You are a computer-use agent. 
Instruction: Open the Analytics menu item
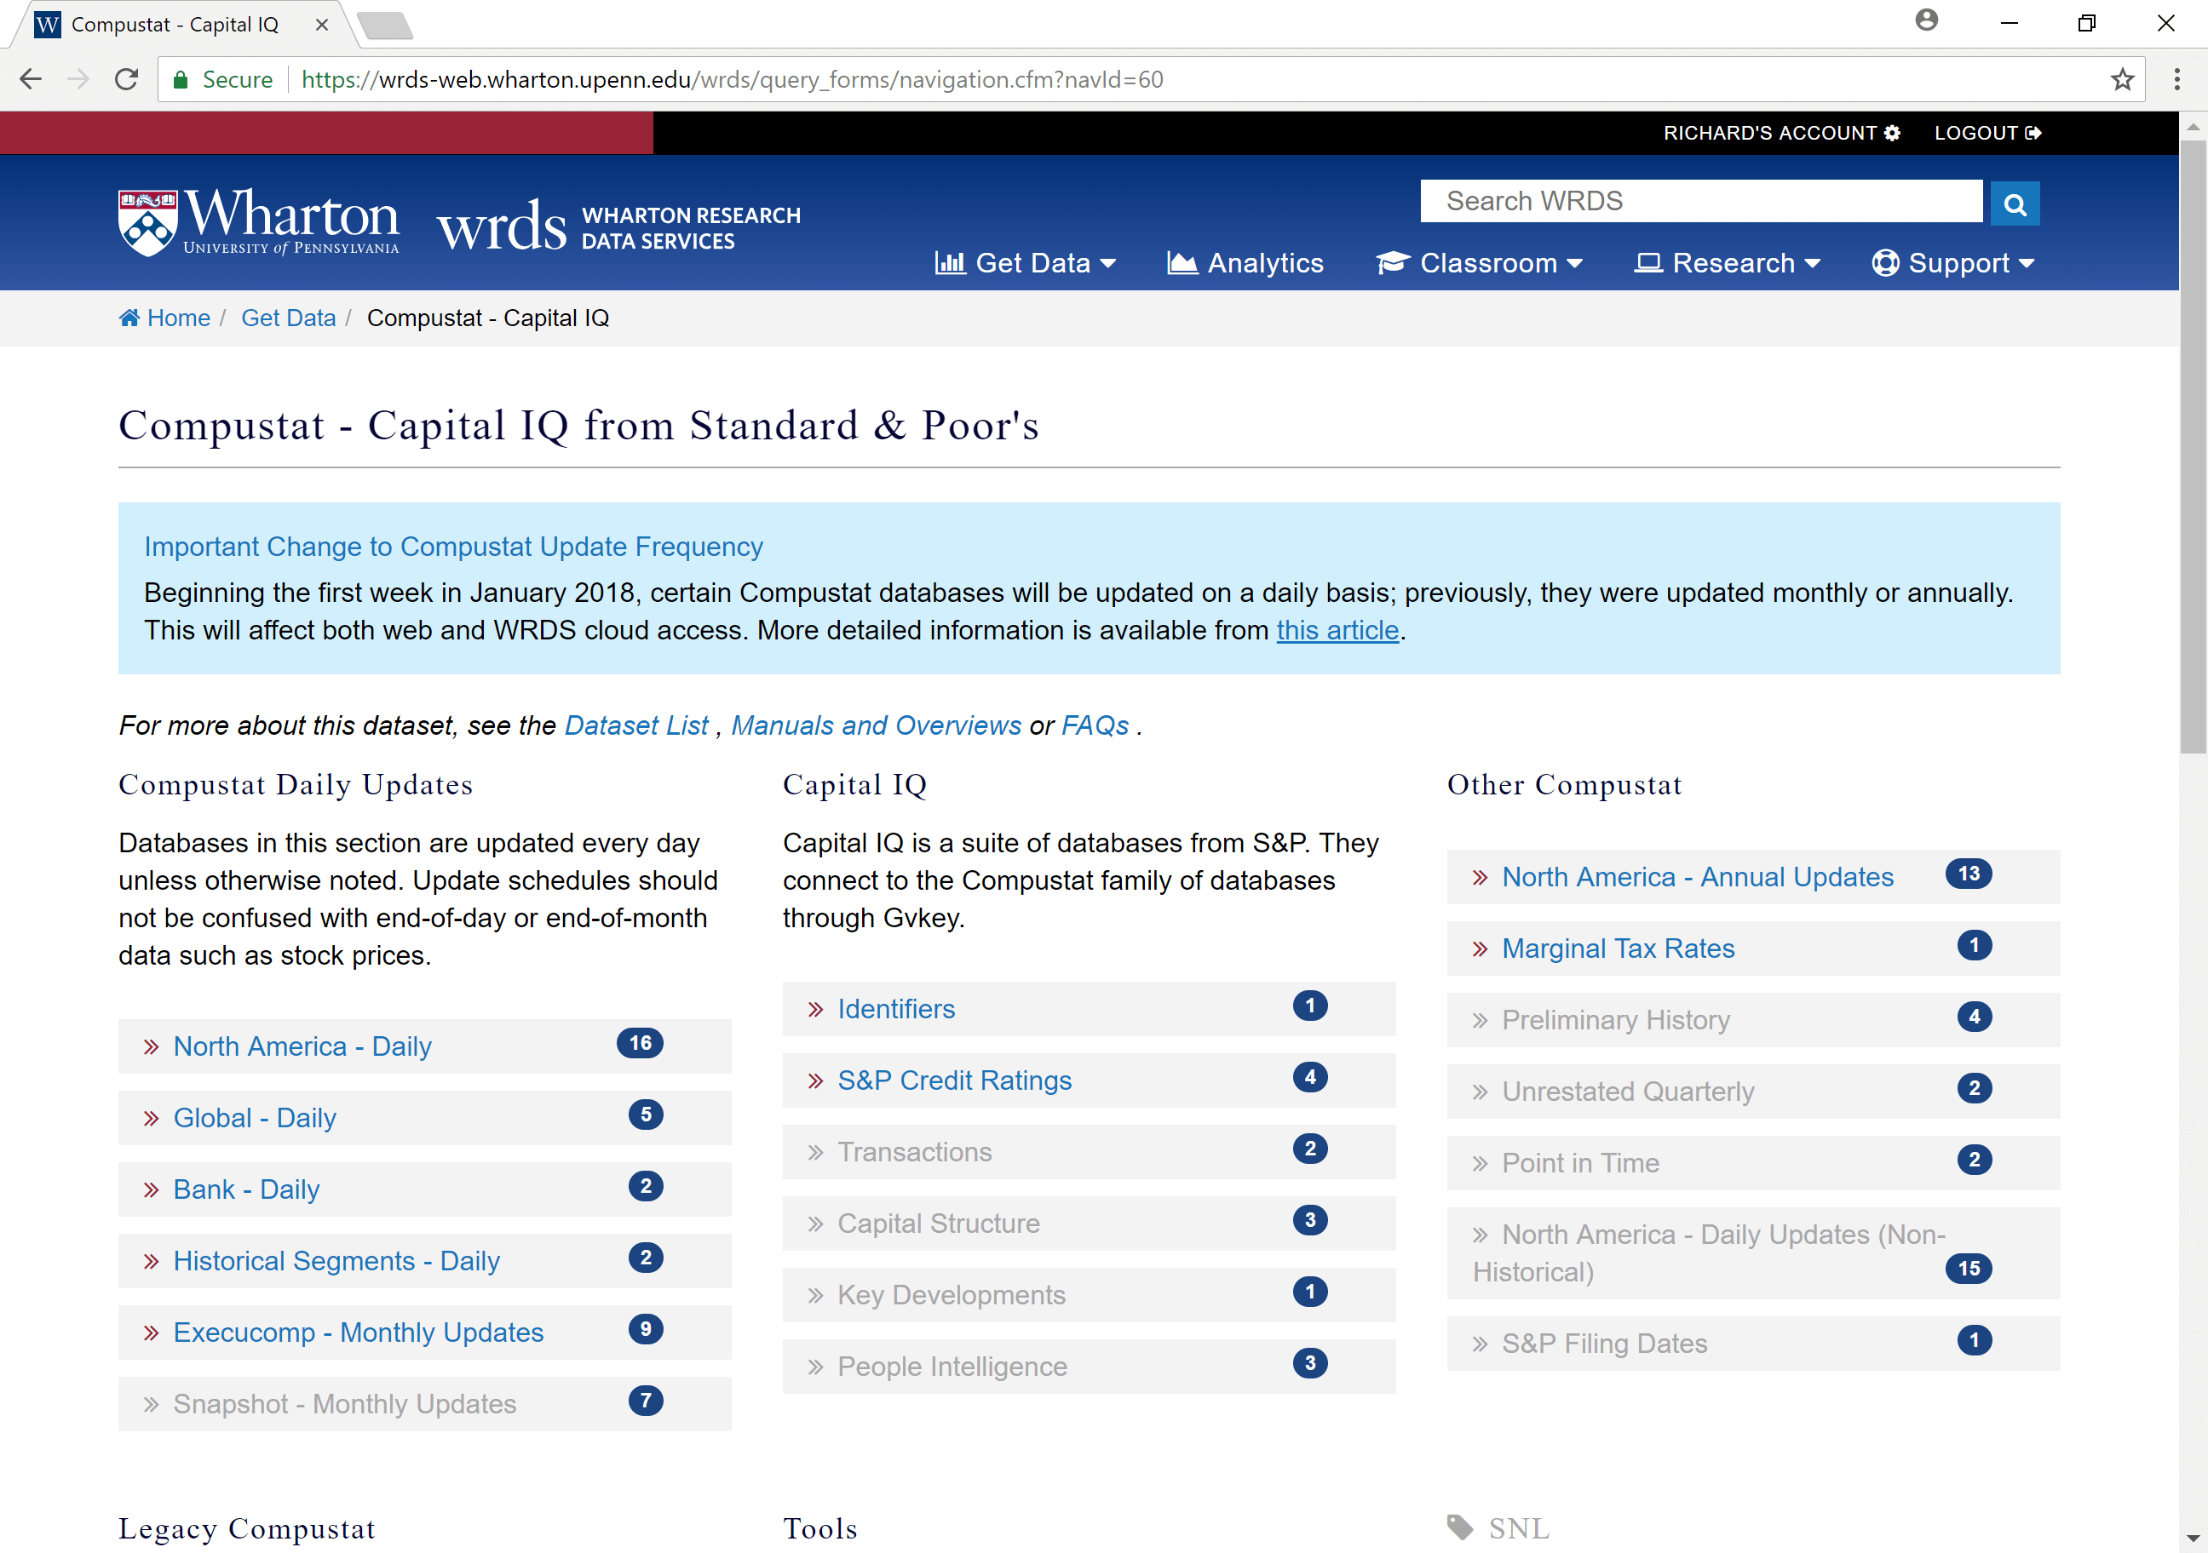click(1245, 263)
